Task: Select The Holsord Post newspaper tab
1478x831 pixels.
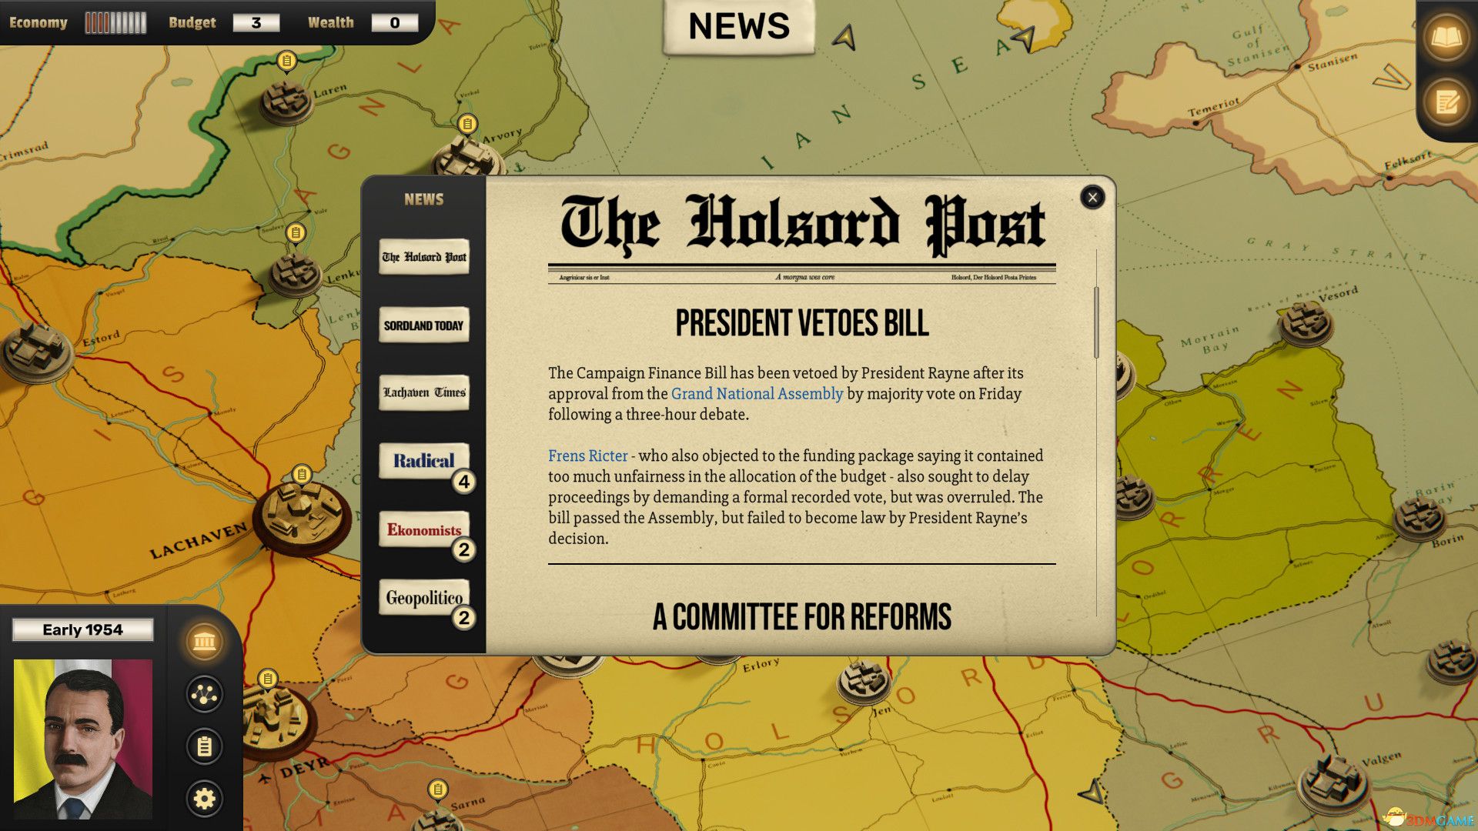Action: point(424,255)
